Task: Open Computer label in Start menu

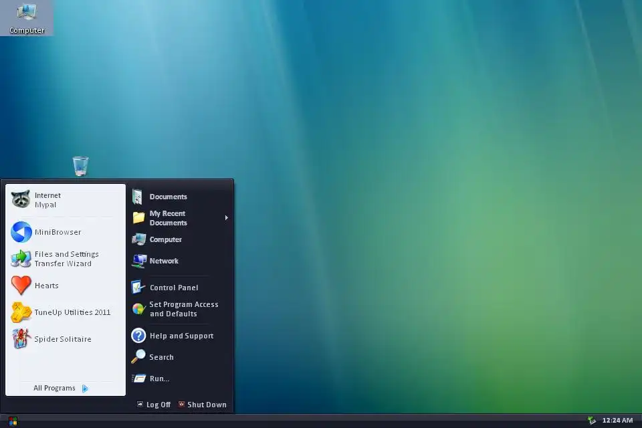Action: [x=165, y=239]
